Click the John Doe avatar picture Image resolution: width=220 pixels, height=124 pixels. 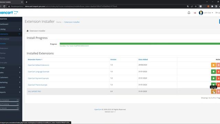click(201, 13)
